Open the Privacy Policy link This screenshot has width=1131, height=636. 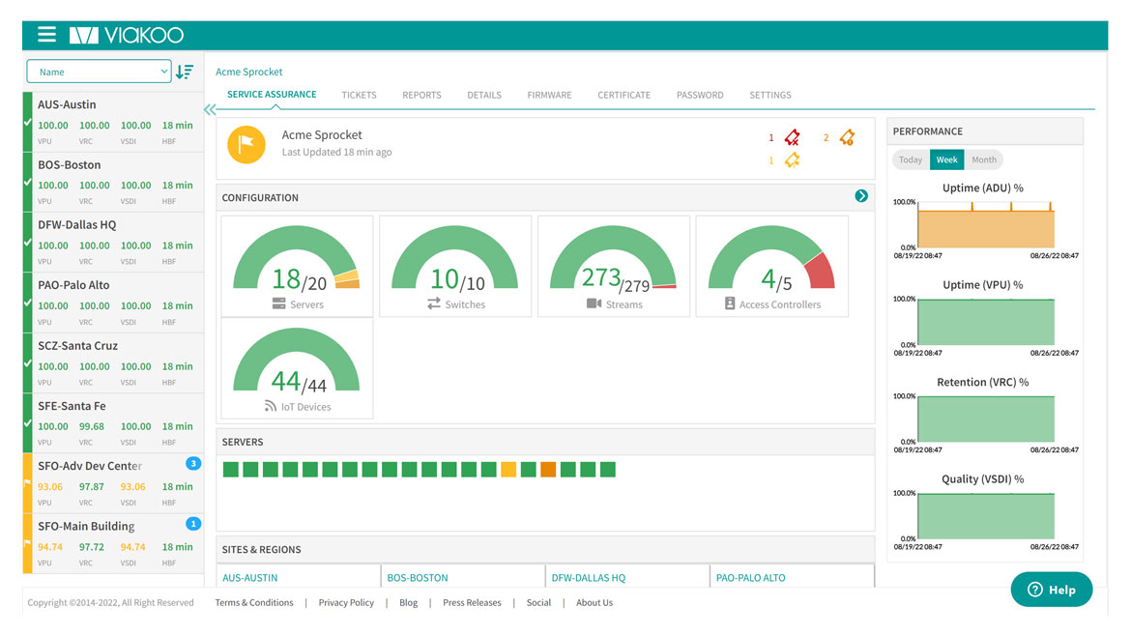346,602
